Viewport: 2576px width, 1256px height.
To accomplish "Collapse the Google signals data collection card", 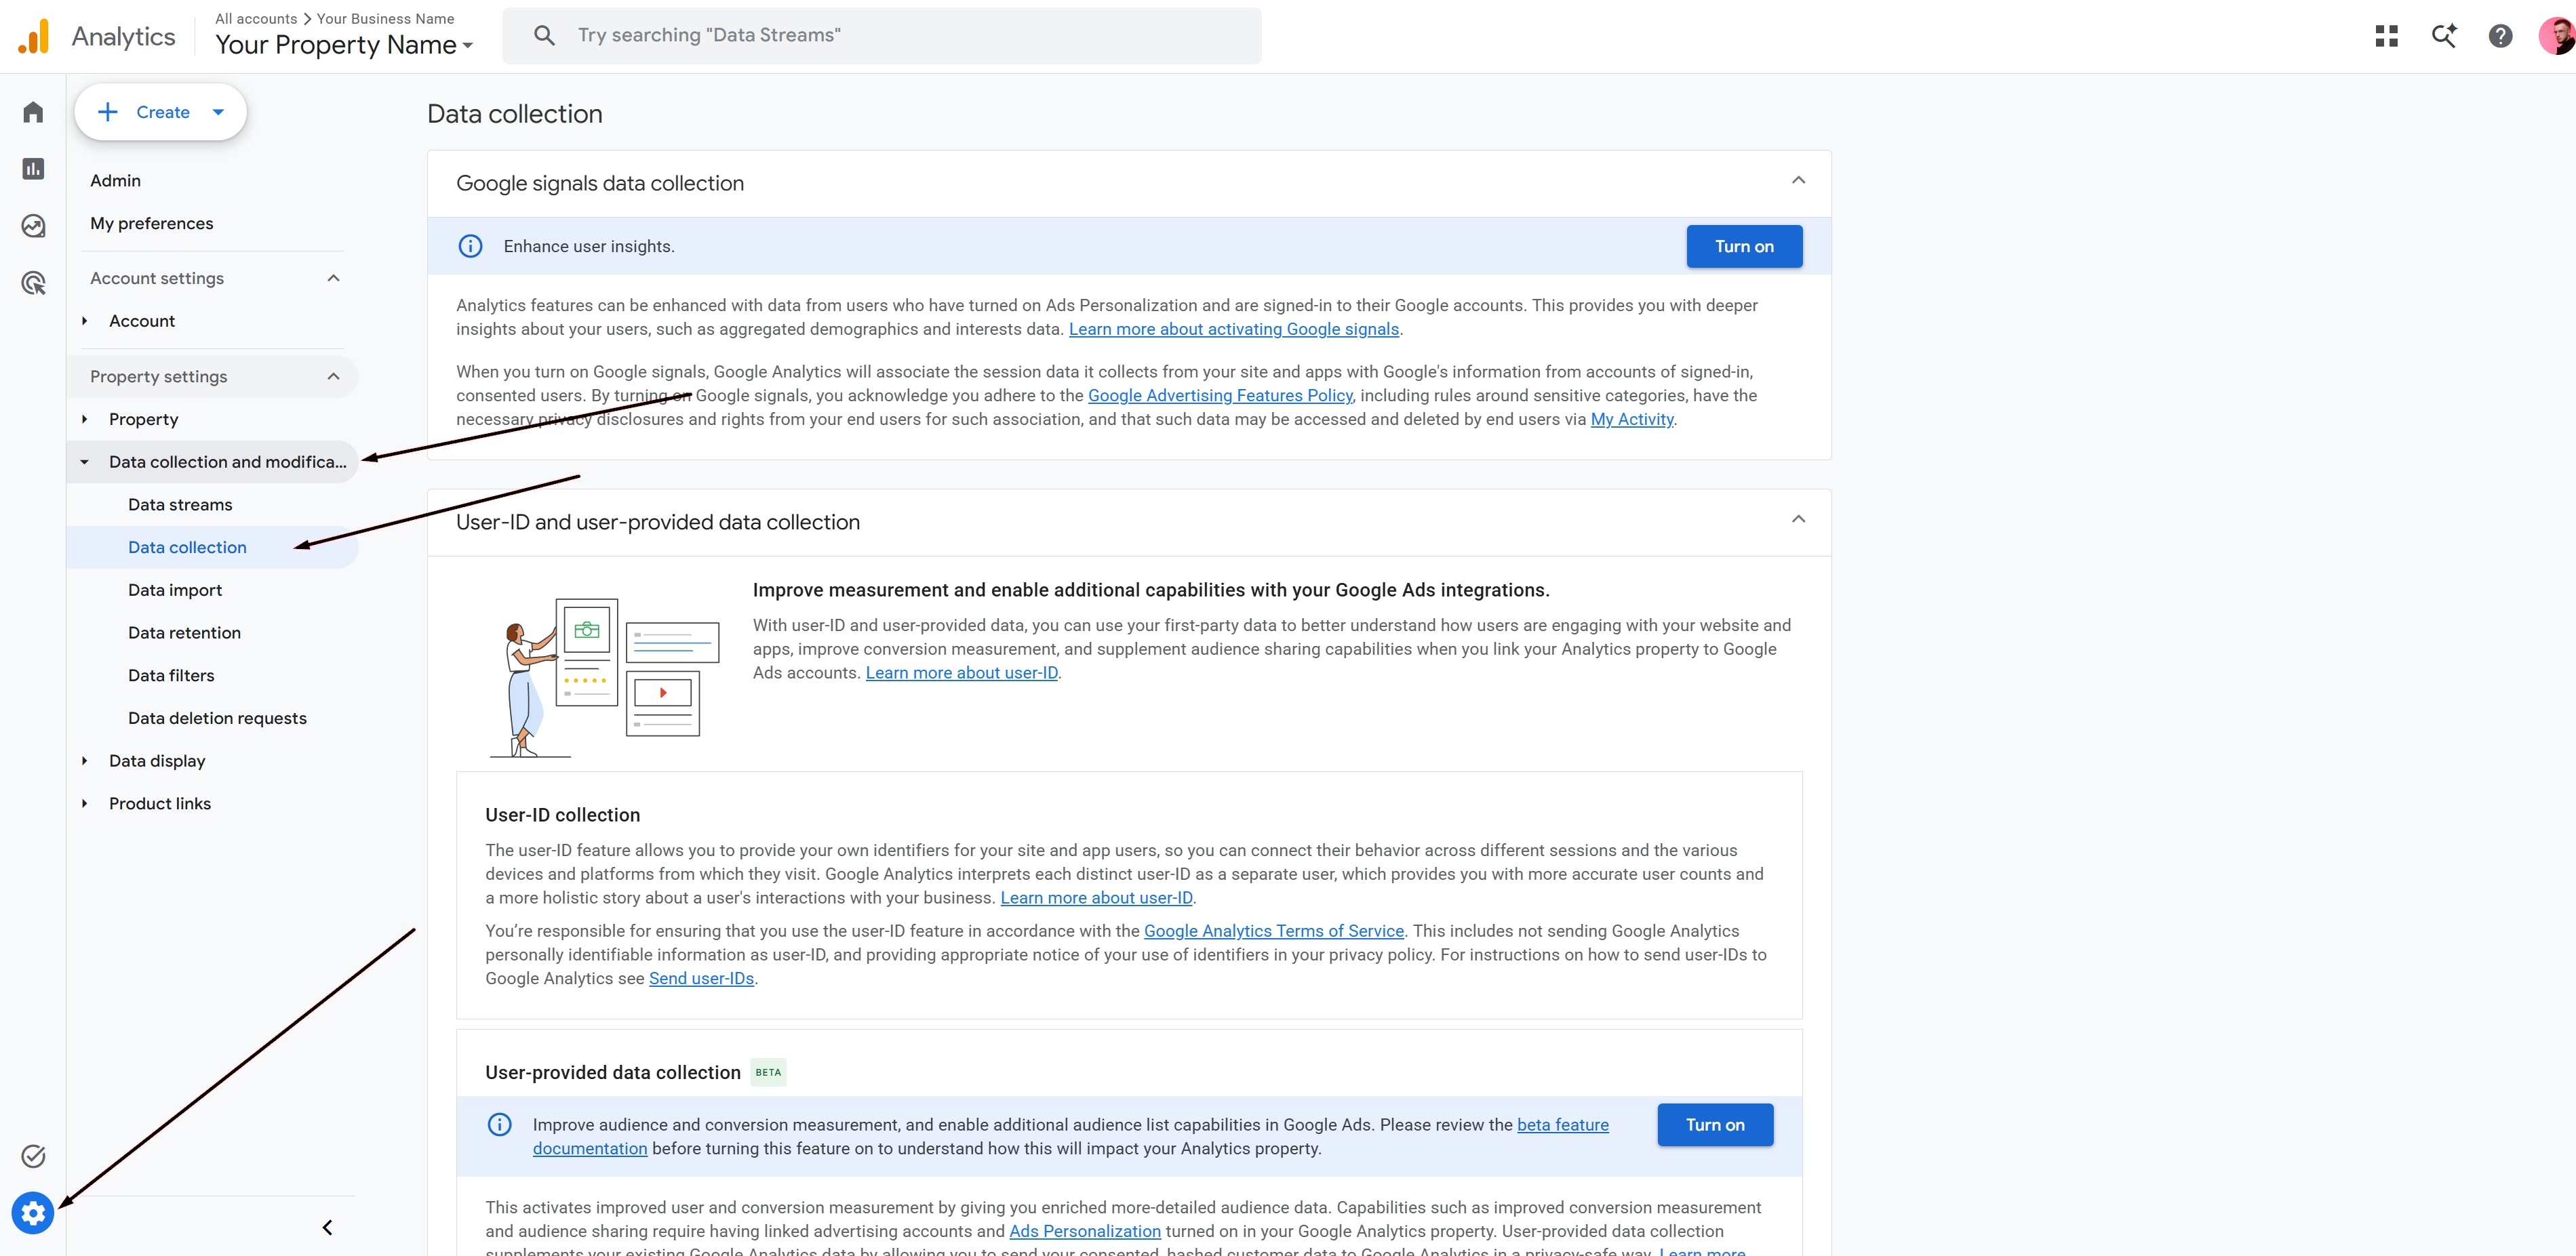I will [1798, 180].
